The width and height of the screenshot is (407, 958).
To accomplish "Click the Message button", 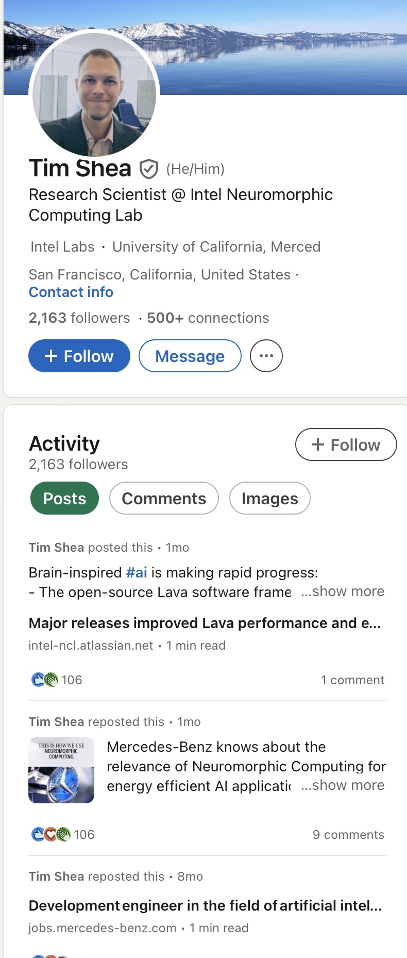I will 190,356.
